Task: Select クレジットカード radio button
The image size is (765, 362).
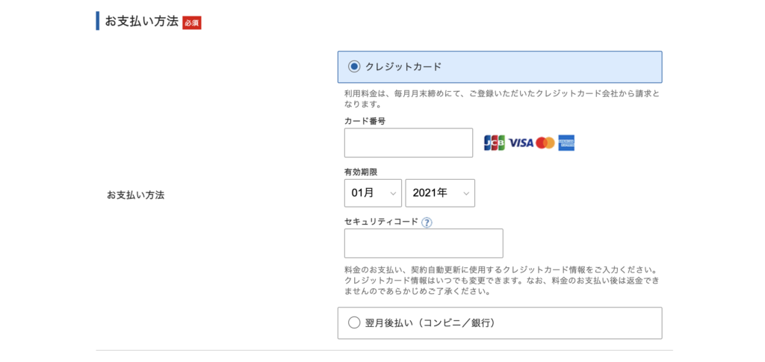Action: (x=353, y=66)
